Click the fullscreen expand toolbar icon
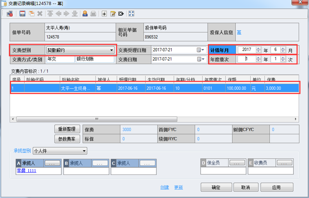The image size is (309, 198). tap(131, 14)
